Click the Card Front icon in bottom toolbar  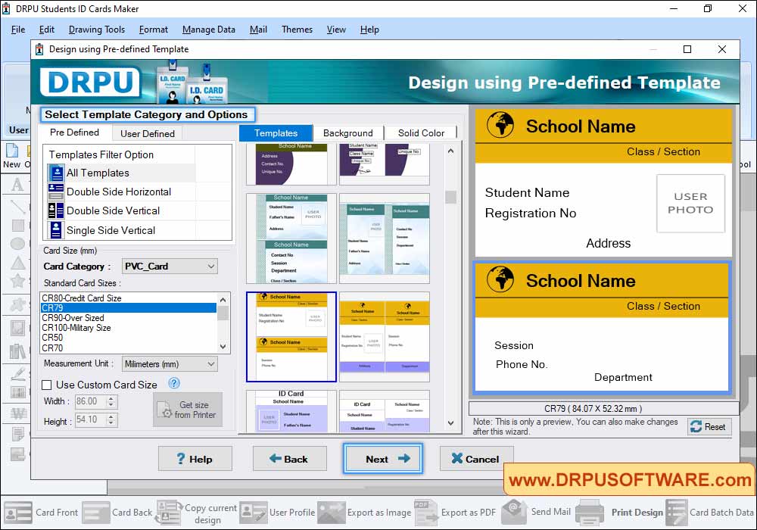(18, 513)
